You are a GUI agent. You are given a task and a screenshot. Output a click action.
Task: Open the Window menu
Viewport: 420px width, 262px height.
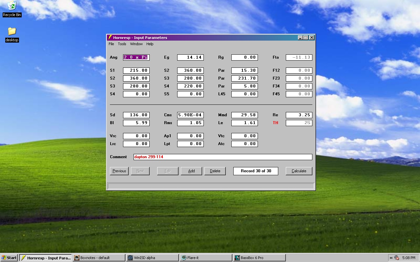point(136,44)
